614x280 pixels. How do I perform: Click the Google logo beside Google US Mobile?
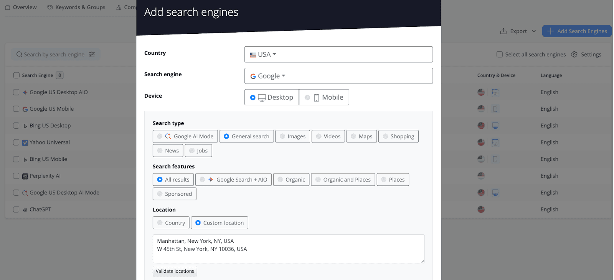(25, 109)
